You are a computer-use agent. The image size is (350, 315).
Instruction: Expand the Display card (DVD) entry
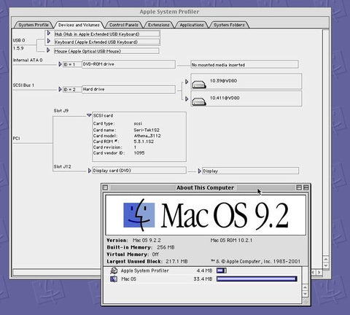pos(90,171)
